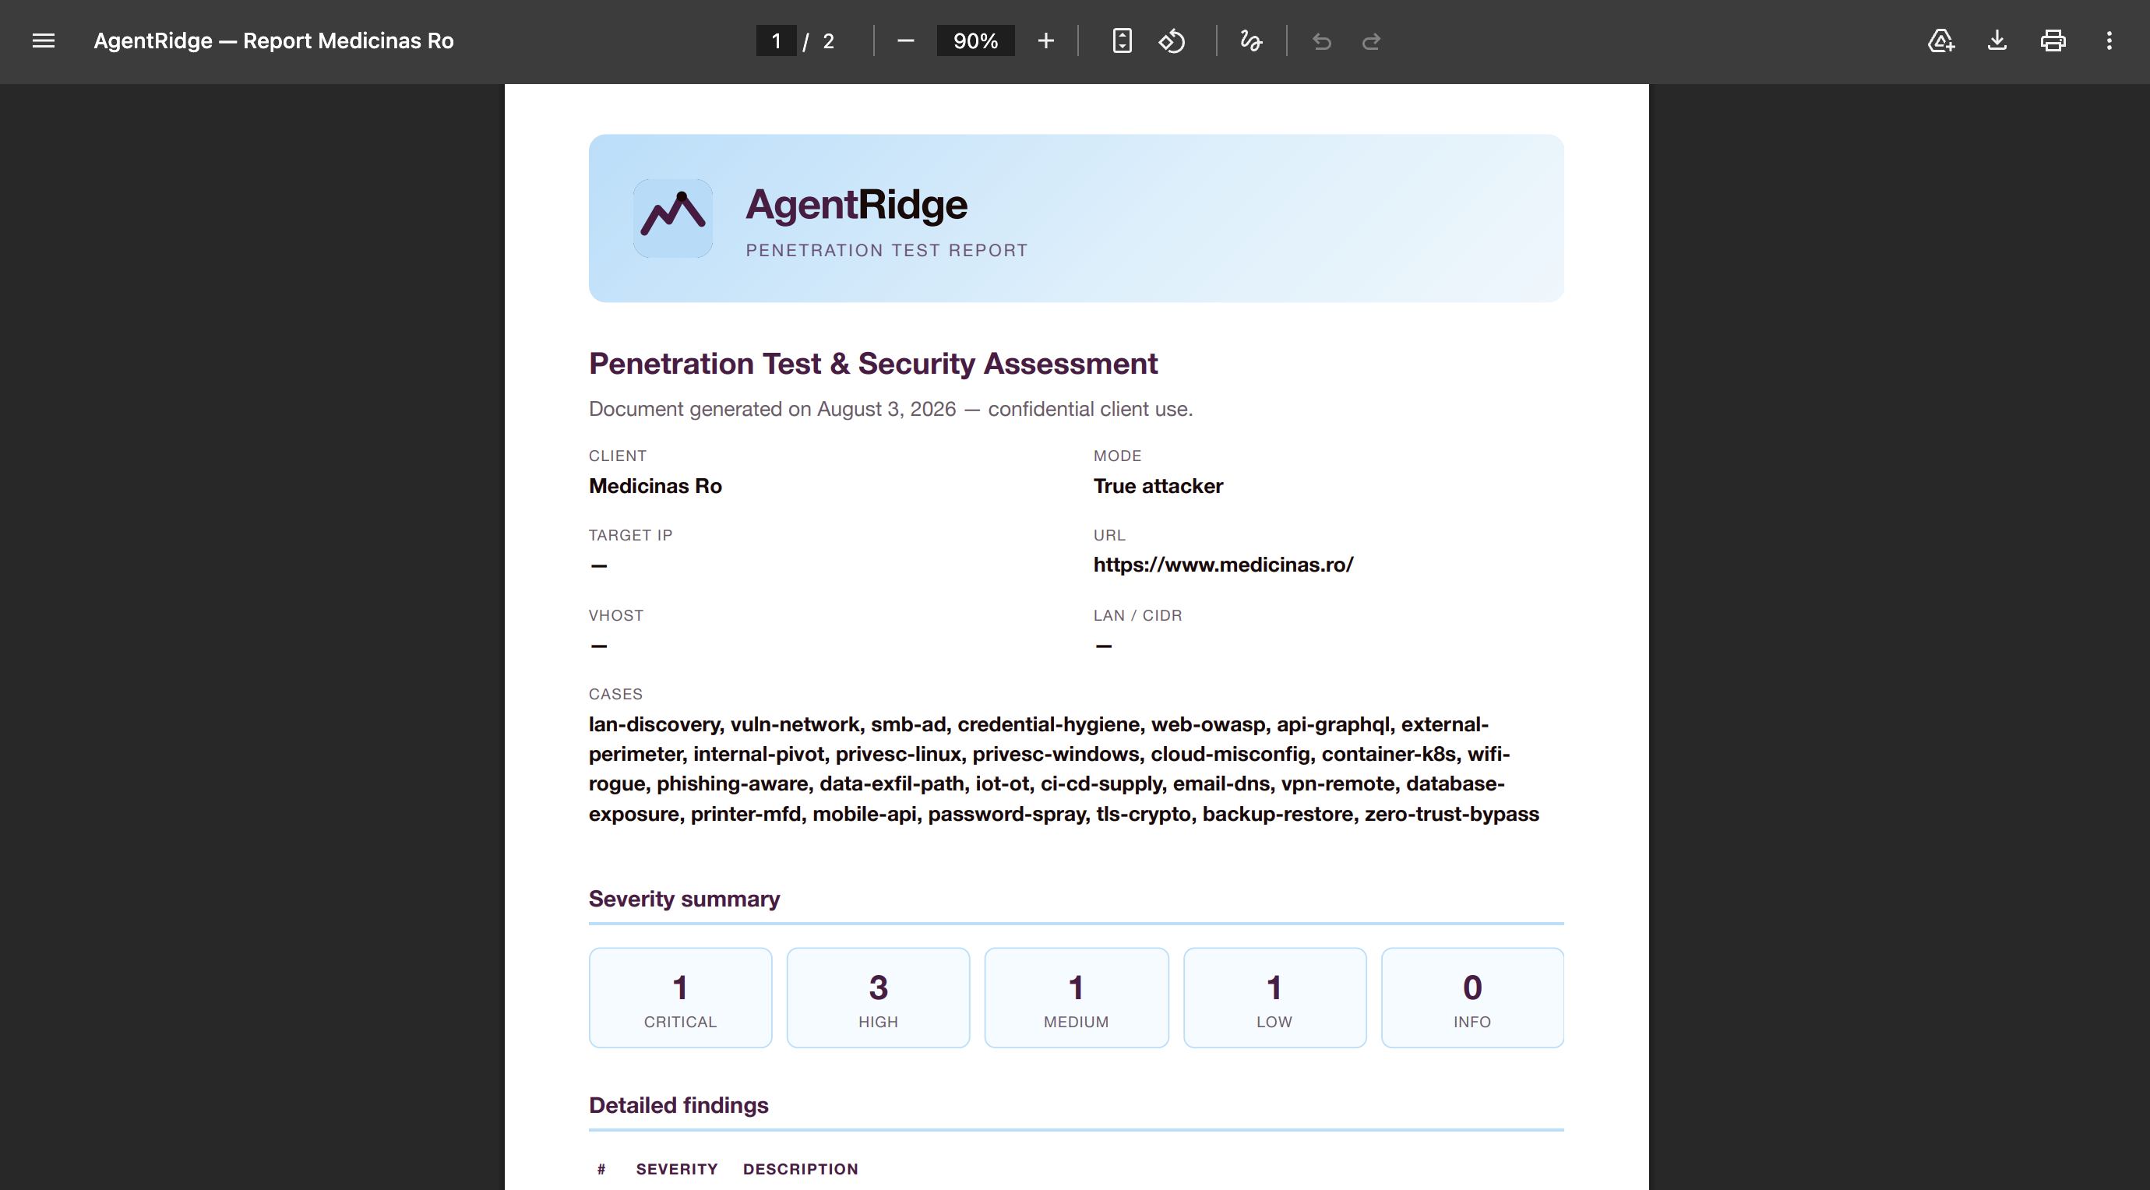Image resolution: width=2150 pixels, height=1190 pixels.
Task: Save the PDF to Google Drive
Action: [x=1940, y=41]
